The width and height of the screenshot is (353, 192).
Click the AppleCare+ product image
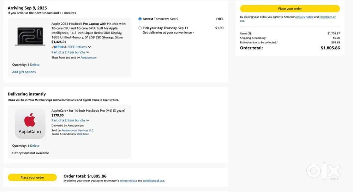tap(30, 124)
